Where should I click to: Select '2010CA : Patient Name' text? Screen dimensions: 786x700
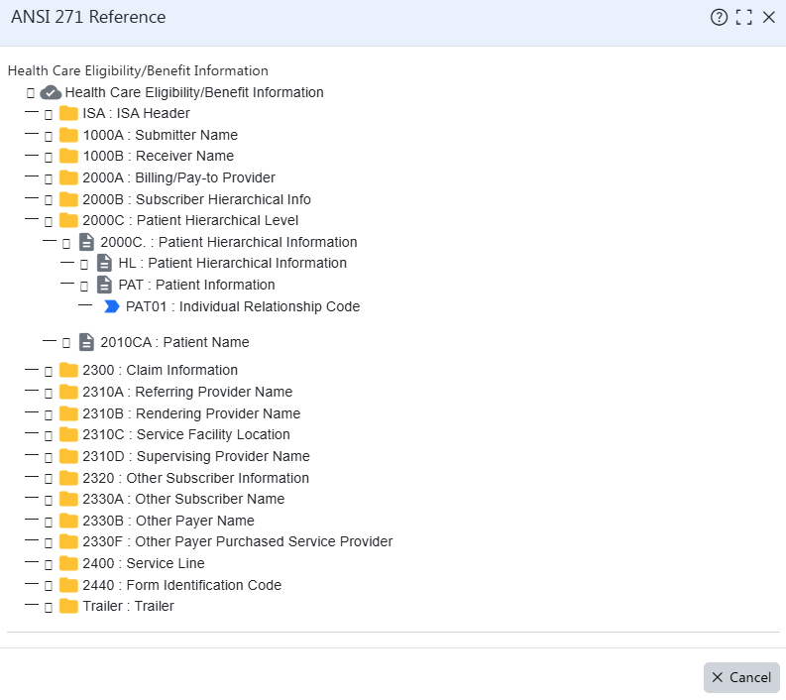tap(174, 342)
